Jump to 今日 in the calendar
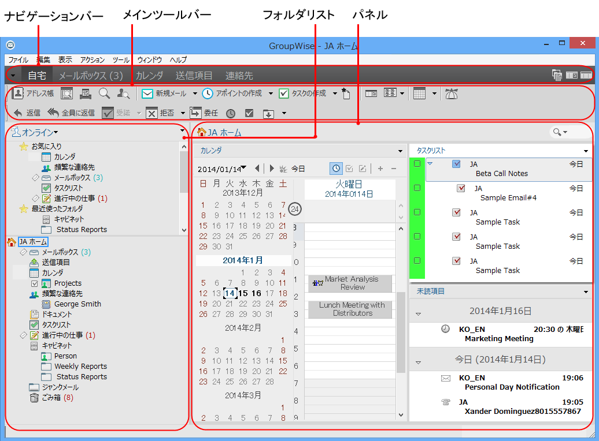The width and height of the screenshot is (599, 441). point(298,169)
